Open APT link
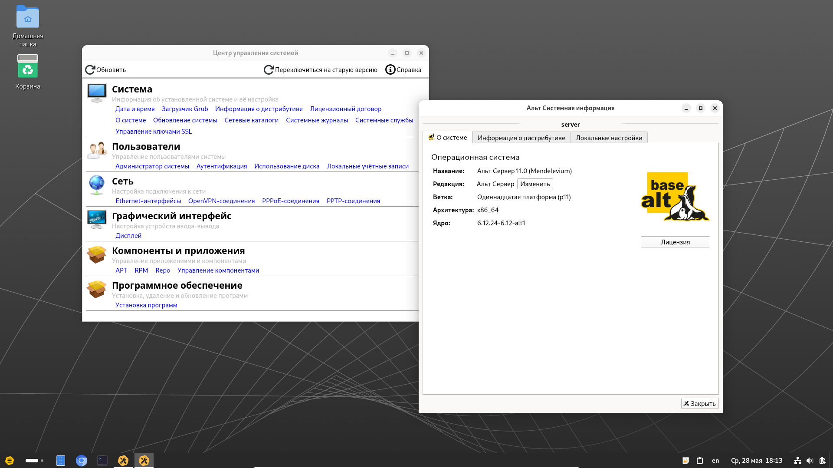This screenshot has height=468, width=833. (x=121, y=270)
